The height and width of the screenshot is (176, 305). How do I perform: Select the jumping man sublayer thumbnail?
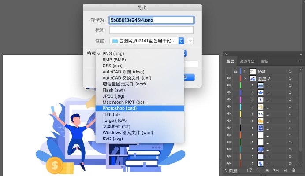click(x=260, y=99)
